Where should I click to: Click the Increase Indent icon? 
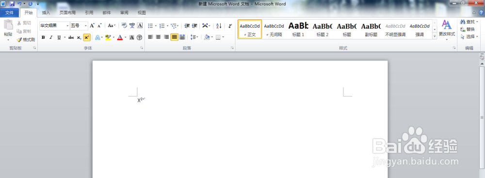click(x=194, y=26)
